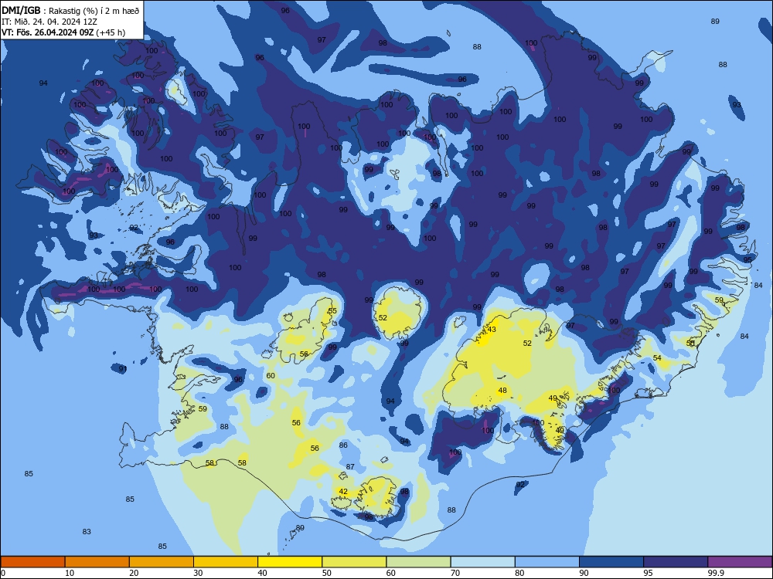Click the amber 30–40 legend swatch

click(x=226, y=562)
